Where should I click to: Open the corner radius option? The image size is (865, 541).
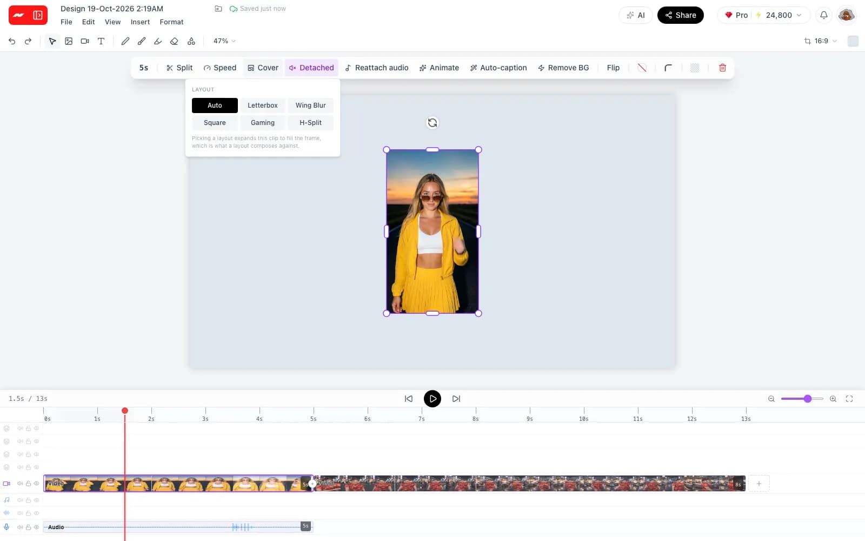(668, 68)
